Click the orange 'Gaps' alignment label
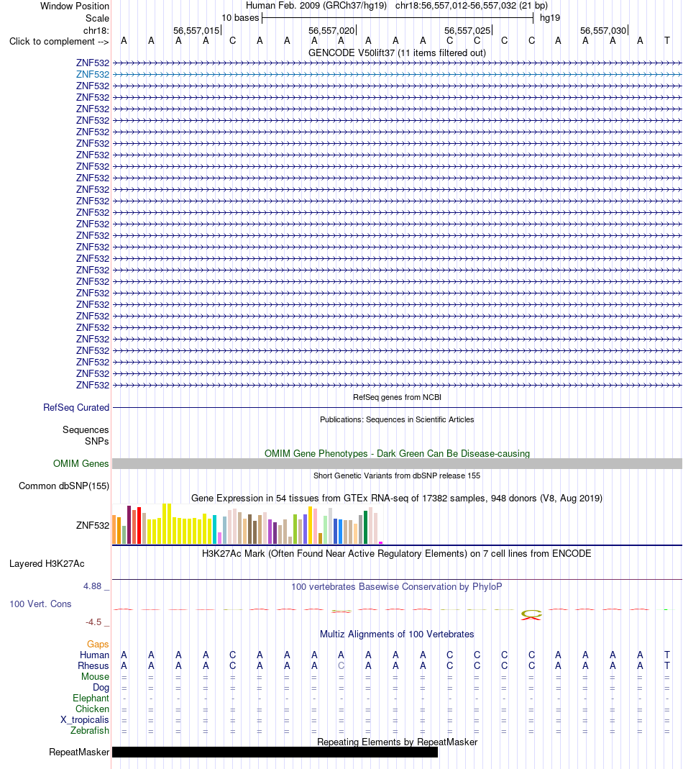This screenshot has height=769, width=683. tap(98, 644)
